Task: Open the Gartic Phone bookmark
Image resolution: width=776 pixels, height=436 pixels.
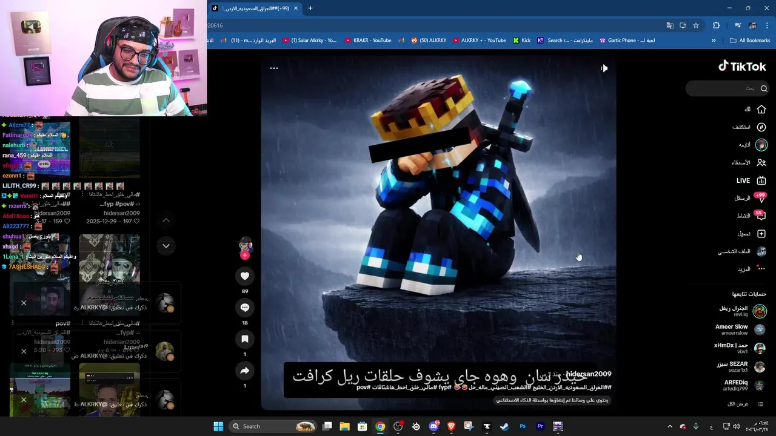Action: (x=627, y=41)
